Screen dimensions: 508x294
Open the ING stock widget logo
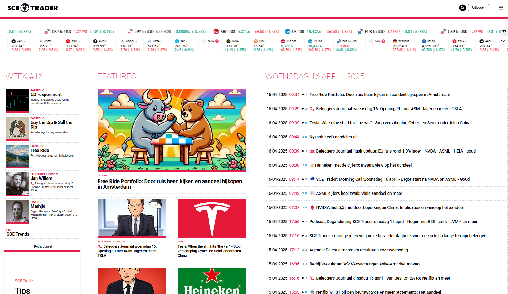pos(256,41)
